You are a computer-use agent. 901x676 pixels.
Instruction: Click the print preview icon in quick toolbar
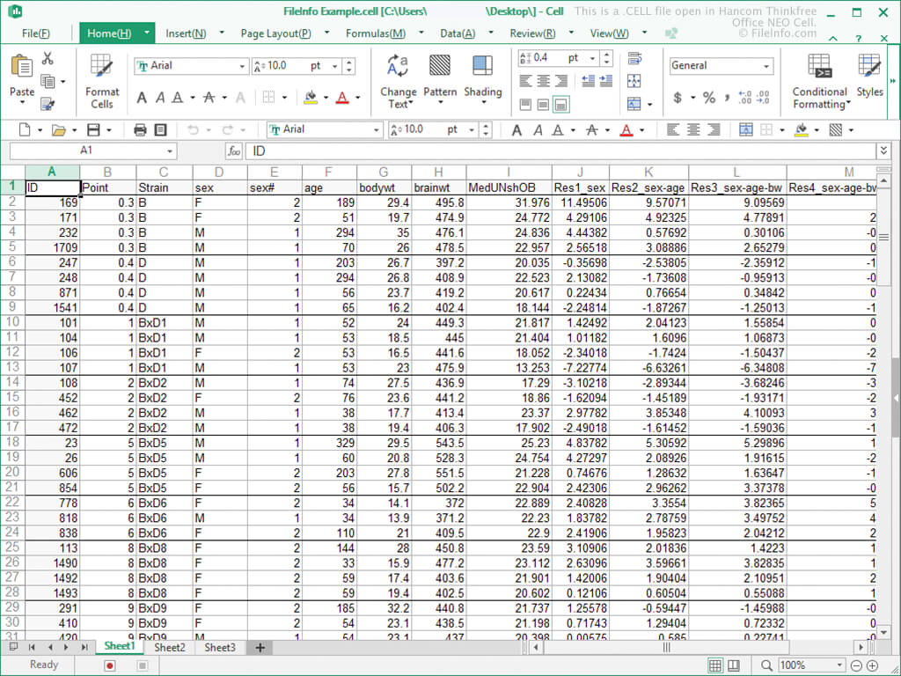point(161,130)
